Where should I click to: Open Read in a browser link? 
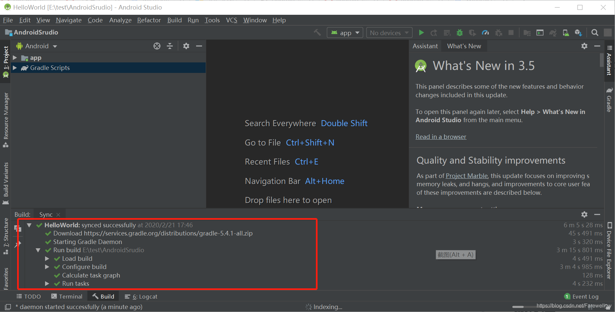click(441, 137)
